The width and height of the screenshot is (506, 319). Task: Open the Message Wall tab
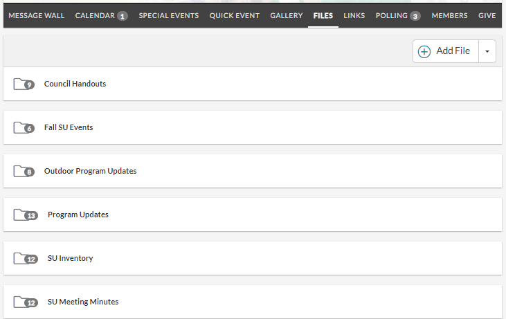point(37,15)
